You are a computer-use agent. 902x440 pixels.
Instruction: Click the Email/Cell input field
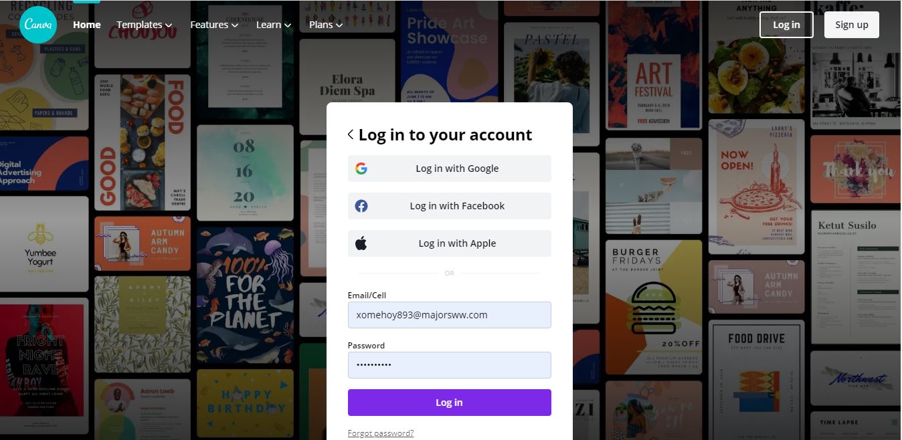coord(450,315)
